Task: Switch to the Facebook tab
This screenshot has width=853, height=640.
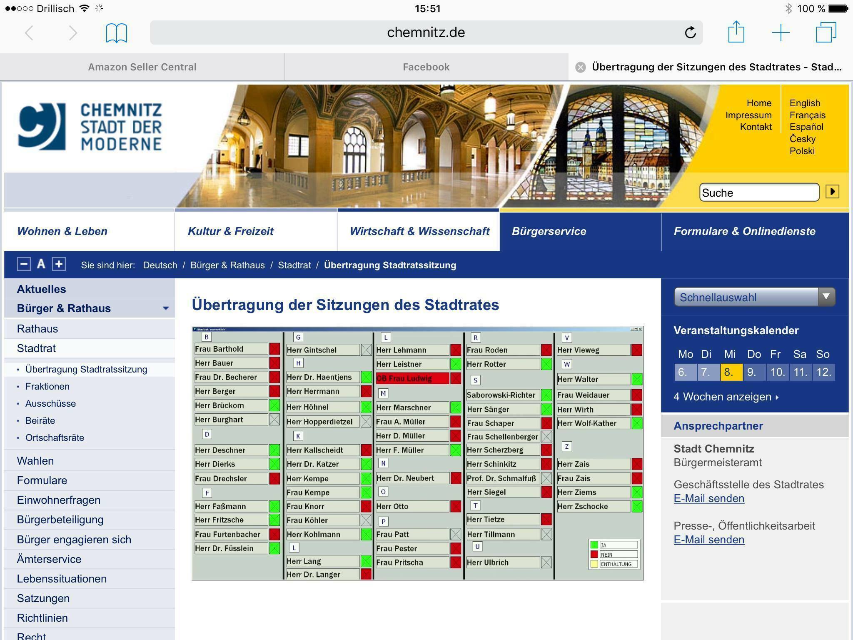Action: tap(426, 67)
